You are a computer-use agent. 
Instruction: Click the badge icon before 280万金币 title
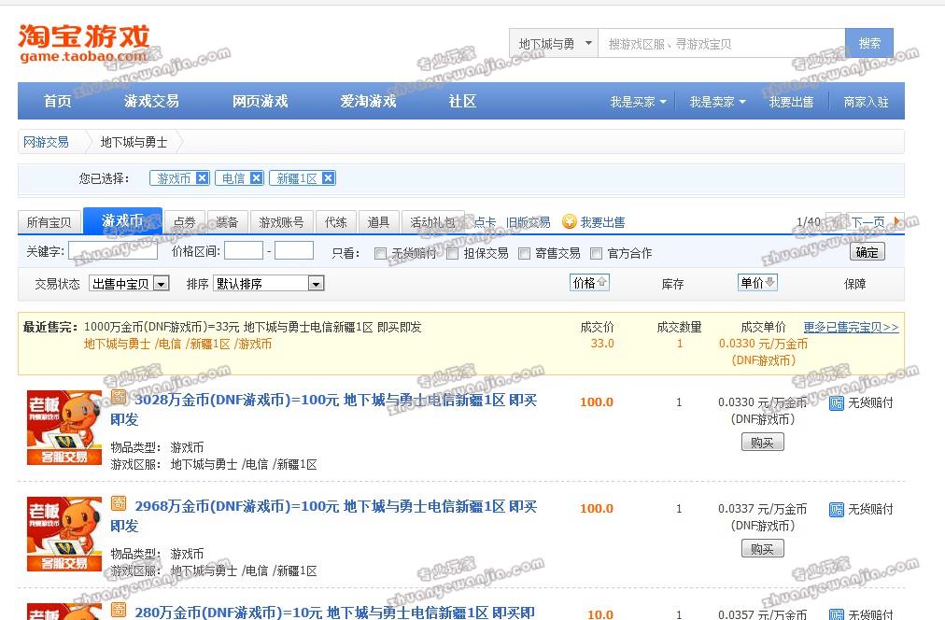pyautogui.click(x=119, y=610)
